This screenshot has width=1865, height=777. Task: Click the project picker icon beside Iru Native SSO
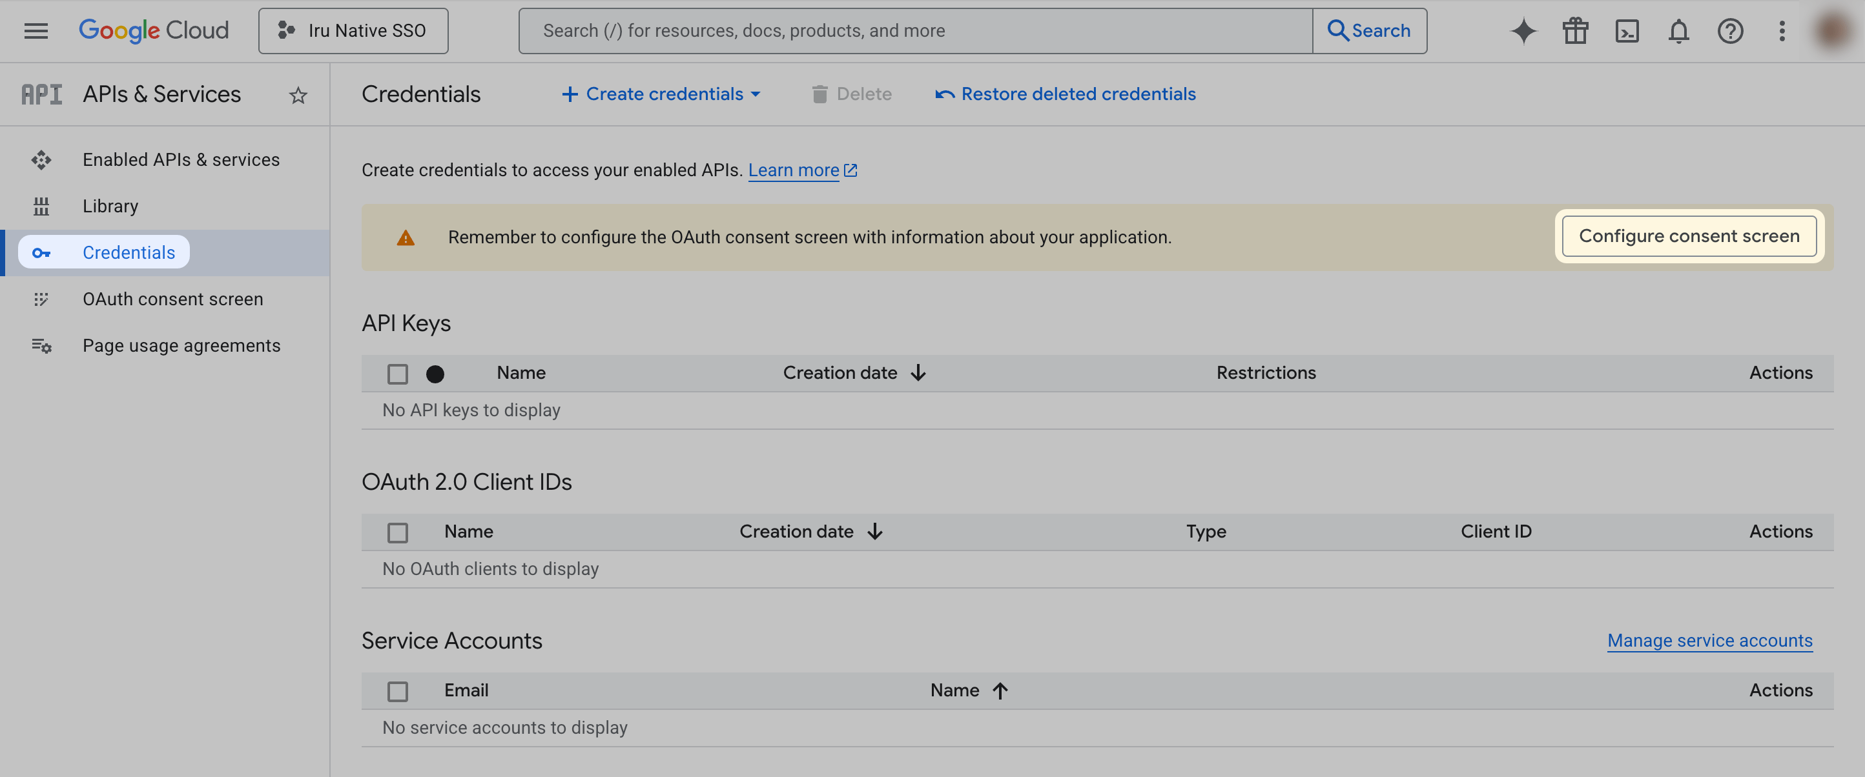pos(286,30)
